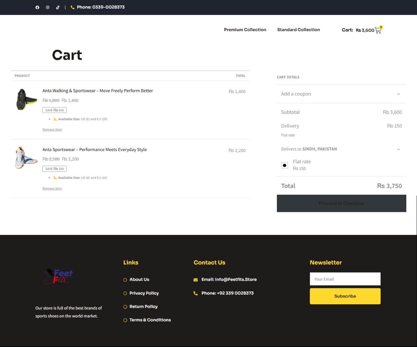417x347 pixels.
Task: Click the Proceed to Checkout button
Action: 341,203
